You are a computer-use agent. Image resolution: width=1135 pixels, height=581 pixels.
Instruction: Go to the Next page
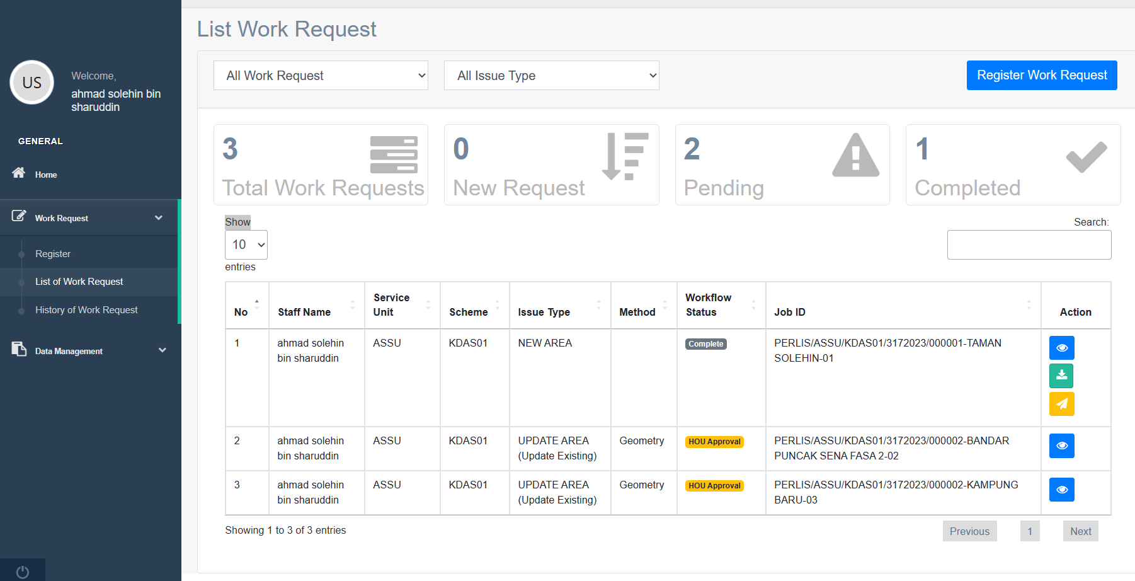pyautogui.click(x=1080, y=531)
